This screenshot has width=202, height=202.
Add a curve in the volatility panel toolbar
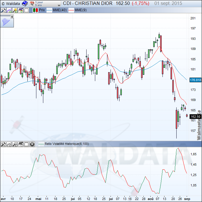[9, 144]
